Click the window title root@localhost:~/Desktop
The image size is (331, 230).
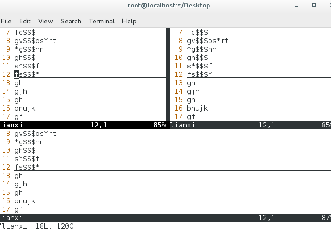pos(169,5)
